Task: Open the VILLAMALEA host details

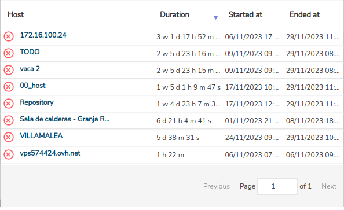Action: (x=41, y=136)
